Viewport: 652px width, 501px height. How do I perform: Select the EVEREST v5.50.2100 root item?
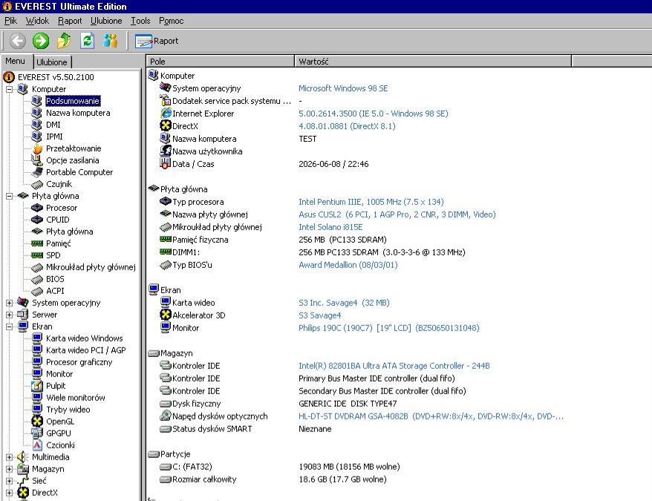(56, 77)
